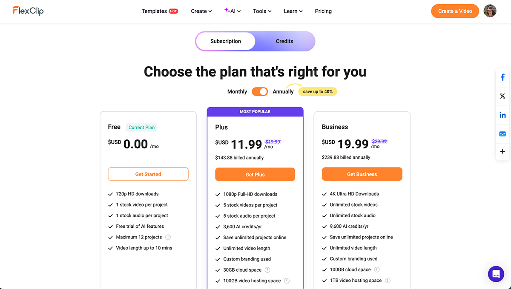The image size is (511, 289).
Task: Toggle billing from Monthly to Annually
Action: [260, 91]
